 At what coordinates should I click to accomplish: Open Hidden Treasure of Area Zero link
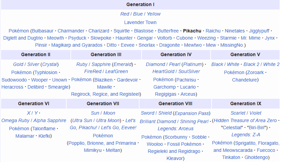[x=245, y=120]
